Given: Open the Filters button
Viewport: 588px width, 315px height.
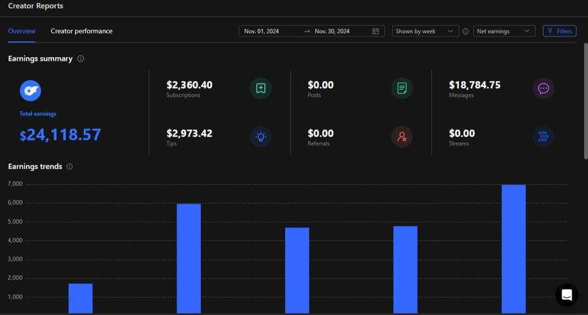Looking at the screenshot, I should (559, 31).
